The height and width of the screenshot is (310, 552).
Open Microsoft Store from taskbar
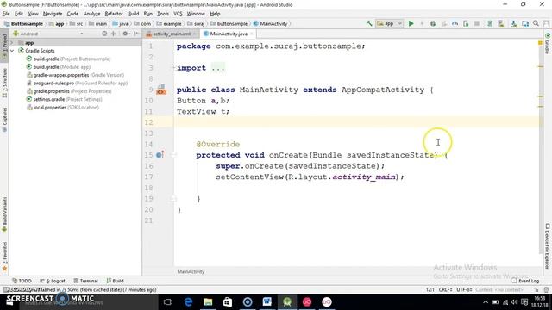point(228,302)
